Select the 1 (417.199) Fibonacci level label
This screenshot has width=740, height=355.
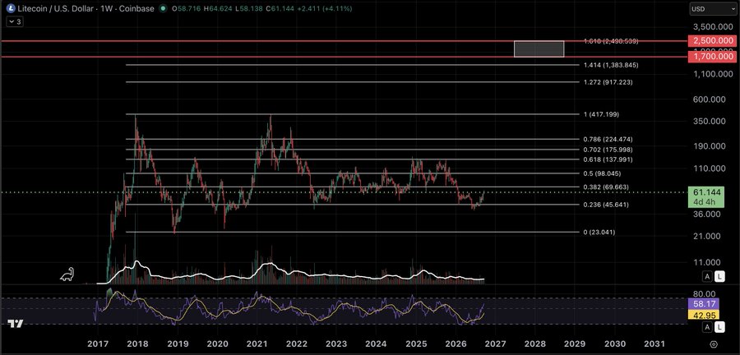click(601, 114)
